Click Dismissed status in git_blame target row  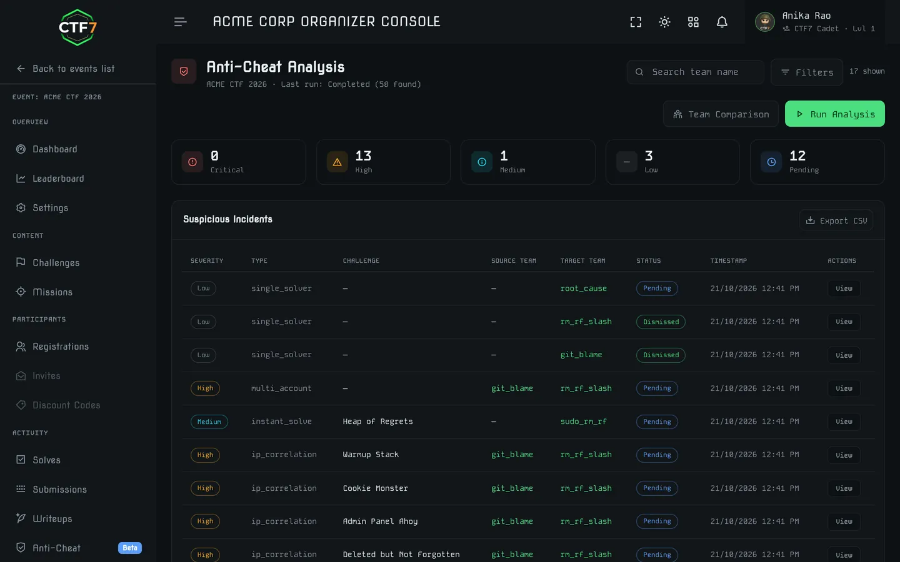(x=661, y=355)
